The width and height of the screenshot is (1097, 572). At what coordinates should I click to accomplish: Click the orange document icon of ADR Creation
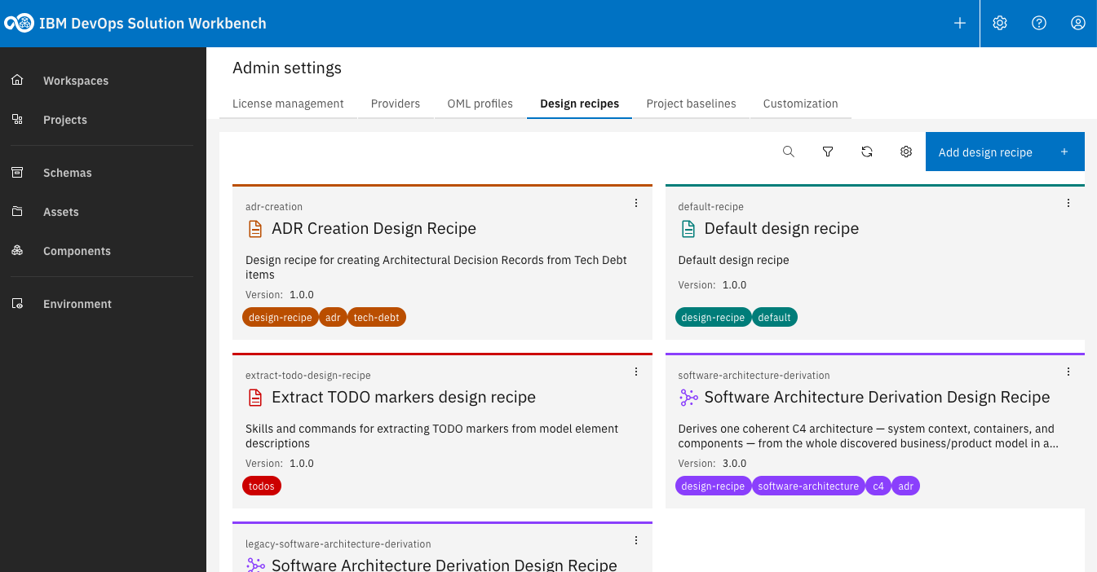pos(255,229)
